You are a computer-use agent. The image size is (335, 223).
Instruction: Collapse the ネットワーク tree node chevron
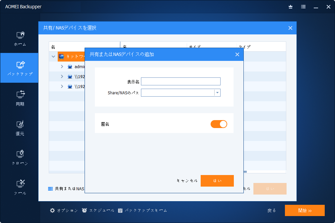(53, 57)
